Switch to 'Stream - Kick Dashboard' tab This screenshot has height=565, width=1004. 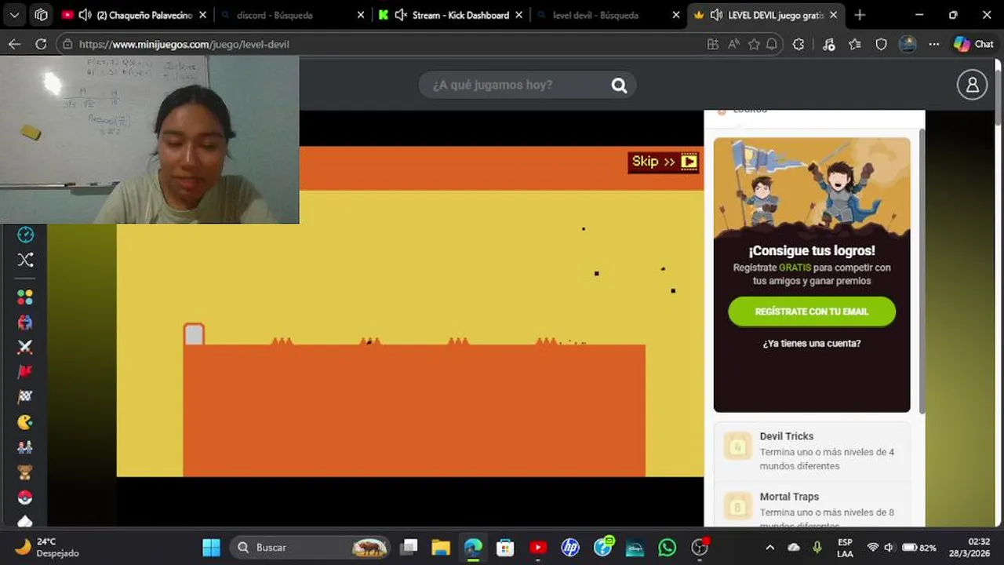tap(451, 15)
